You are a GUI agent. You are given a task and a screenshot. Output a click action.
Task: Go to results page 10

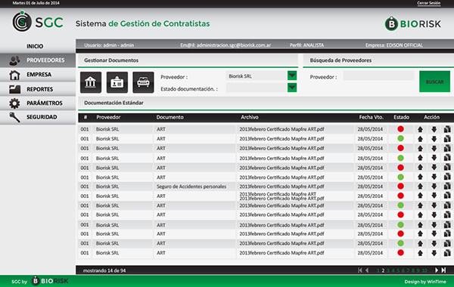tap(424, 270)
